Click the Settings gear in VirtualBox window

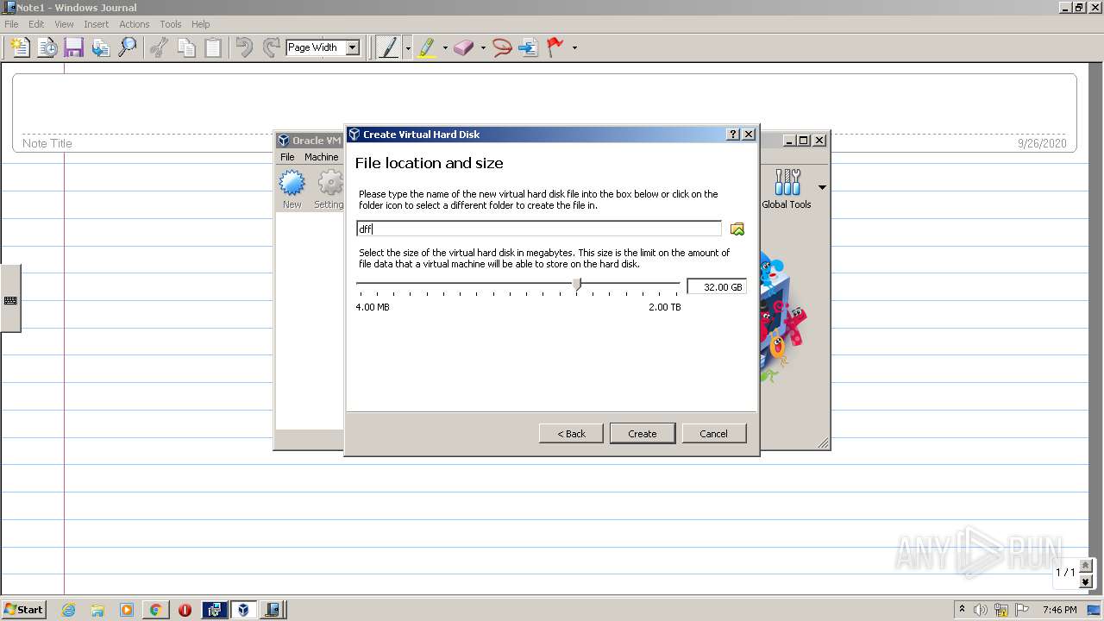(329, 189)
